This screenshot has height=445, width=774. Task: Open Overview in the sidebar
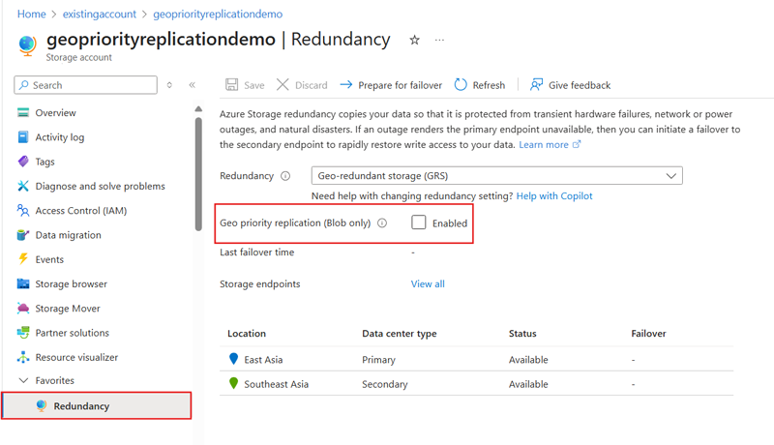[x=55, y=112]
